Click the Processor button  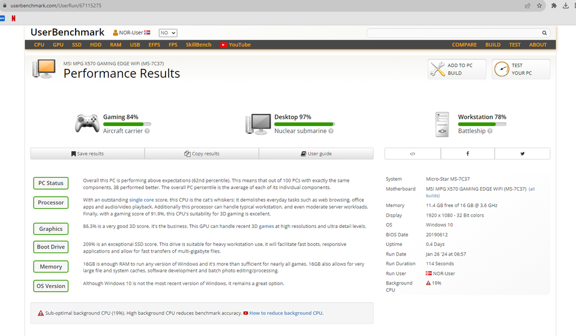(50, 203)
